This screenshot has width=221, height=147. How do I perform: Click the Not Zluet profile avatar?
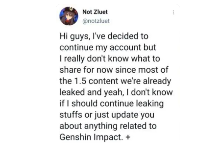69,16
